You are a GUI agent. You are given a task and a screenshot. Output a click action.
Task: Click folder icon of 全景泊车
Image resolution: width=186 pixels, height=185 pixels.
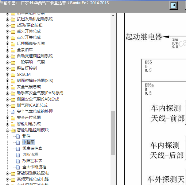(13, 50)
